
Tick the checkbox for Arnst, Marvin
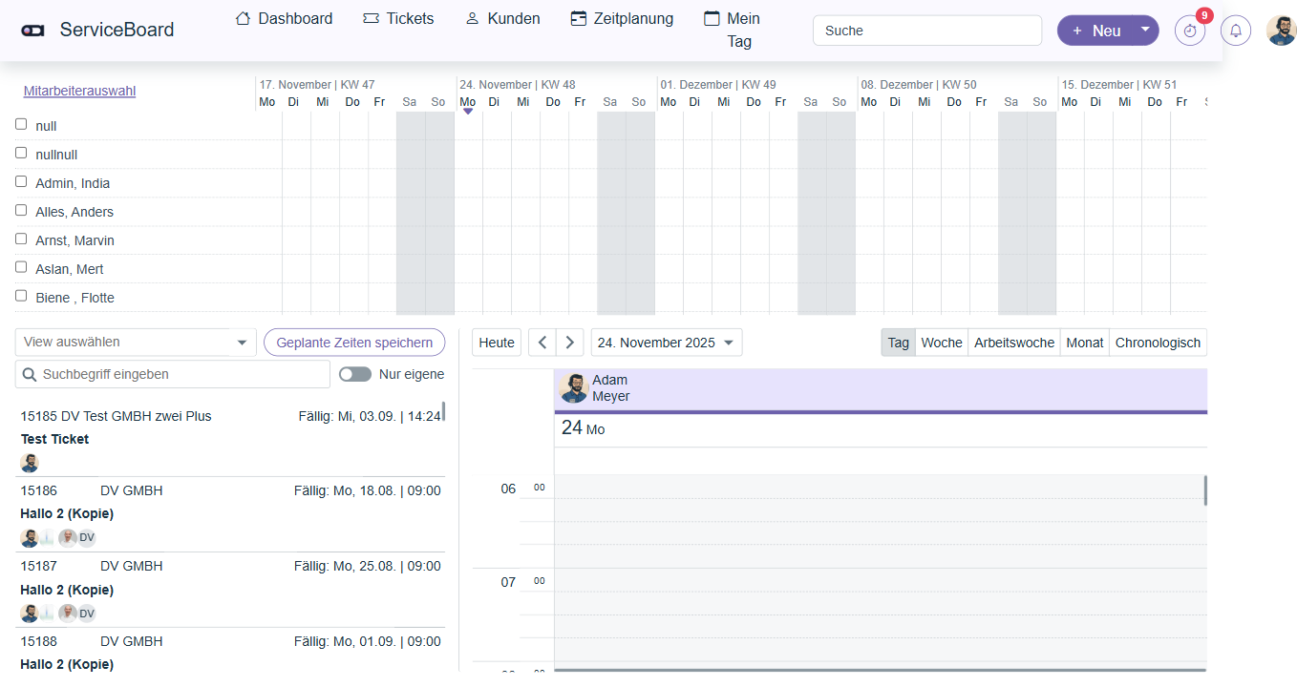21,239
